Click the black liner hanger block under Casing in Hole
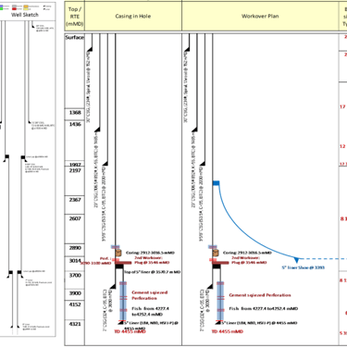 tap(119, 266)
